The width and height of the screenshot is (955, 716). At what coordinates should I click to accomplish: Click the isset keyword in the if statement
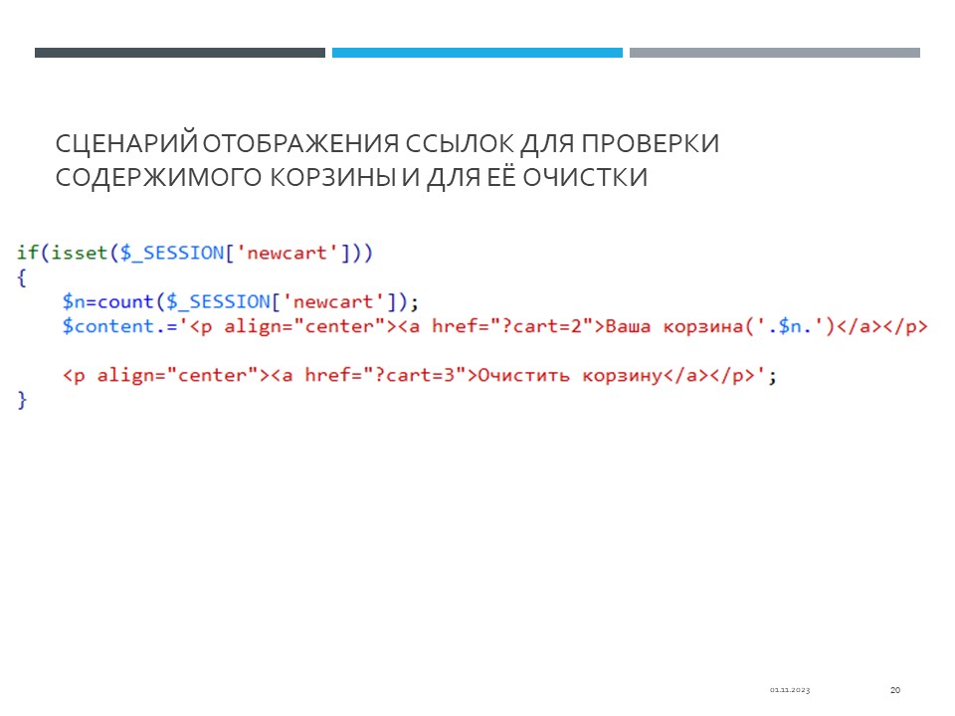click(x=79, y=253)
